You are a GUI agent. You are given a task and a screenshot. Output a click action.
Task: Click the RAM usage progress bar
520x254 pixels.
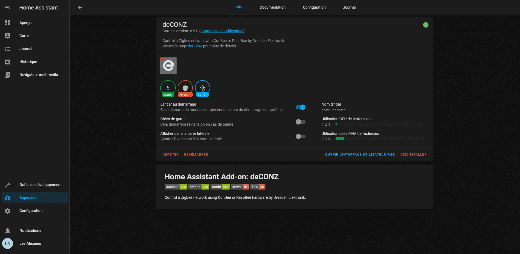click(x=380, y=139)
